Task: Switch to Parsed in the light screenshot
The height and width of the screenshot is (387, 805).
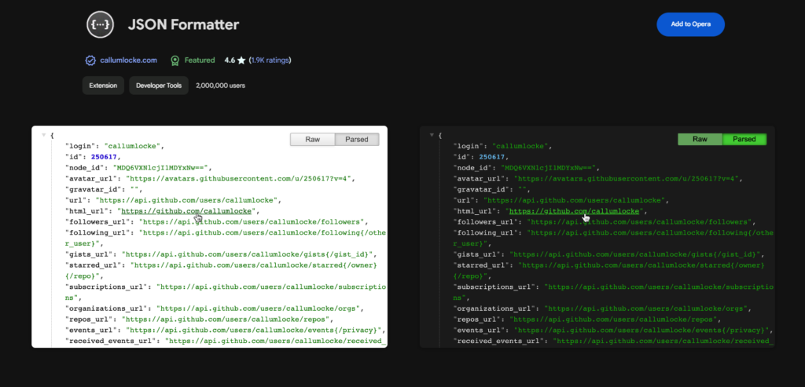Action: tap(357, 140)
